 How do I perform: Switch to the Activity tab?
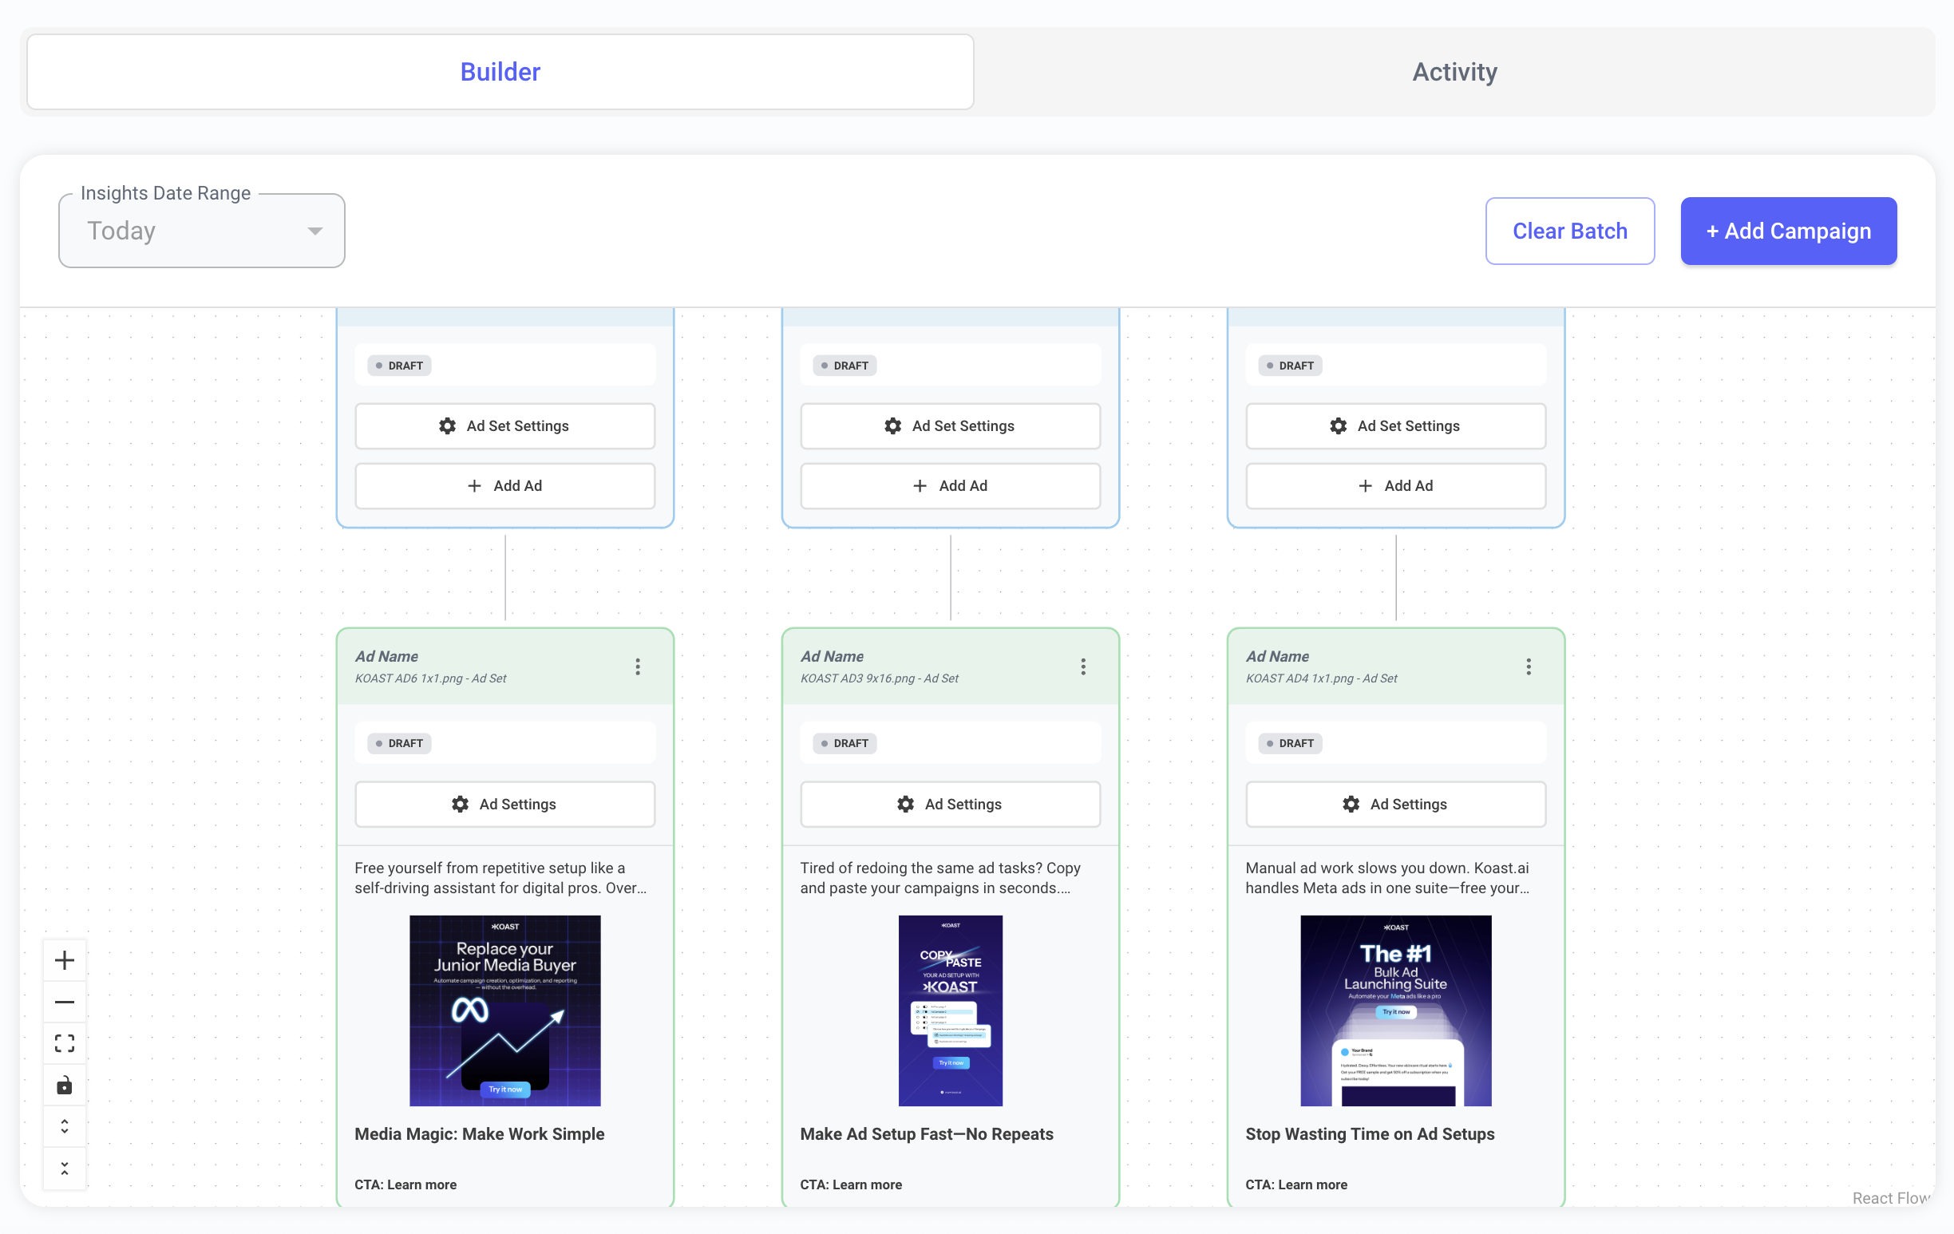coord(1454,71)
